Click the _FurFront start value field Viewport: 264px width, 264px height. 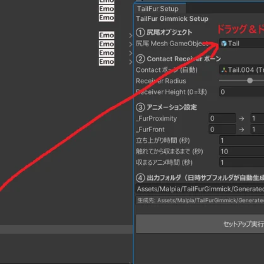point(222,129)
